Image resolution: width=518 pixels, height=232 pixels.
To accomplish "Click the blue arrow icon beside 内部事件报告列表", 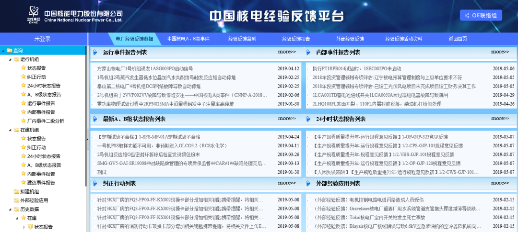I will click(x=308, y=53).
